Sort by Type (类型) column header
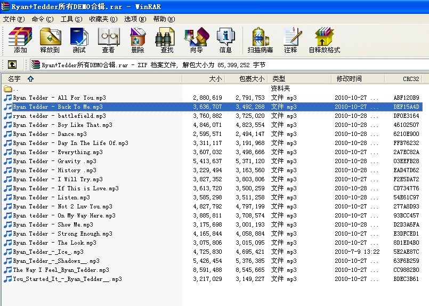 pos(300,79)
